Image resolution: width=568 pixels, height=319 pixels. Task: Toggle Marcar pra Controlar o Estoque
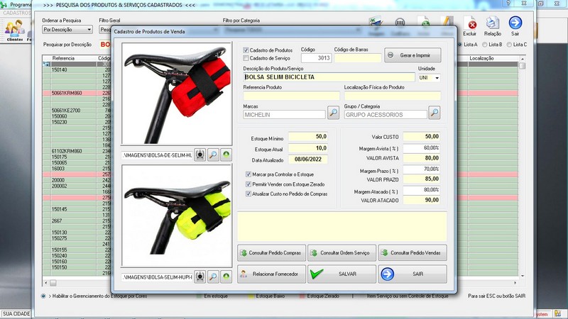pos(248,174)
